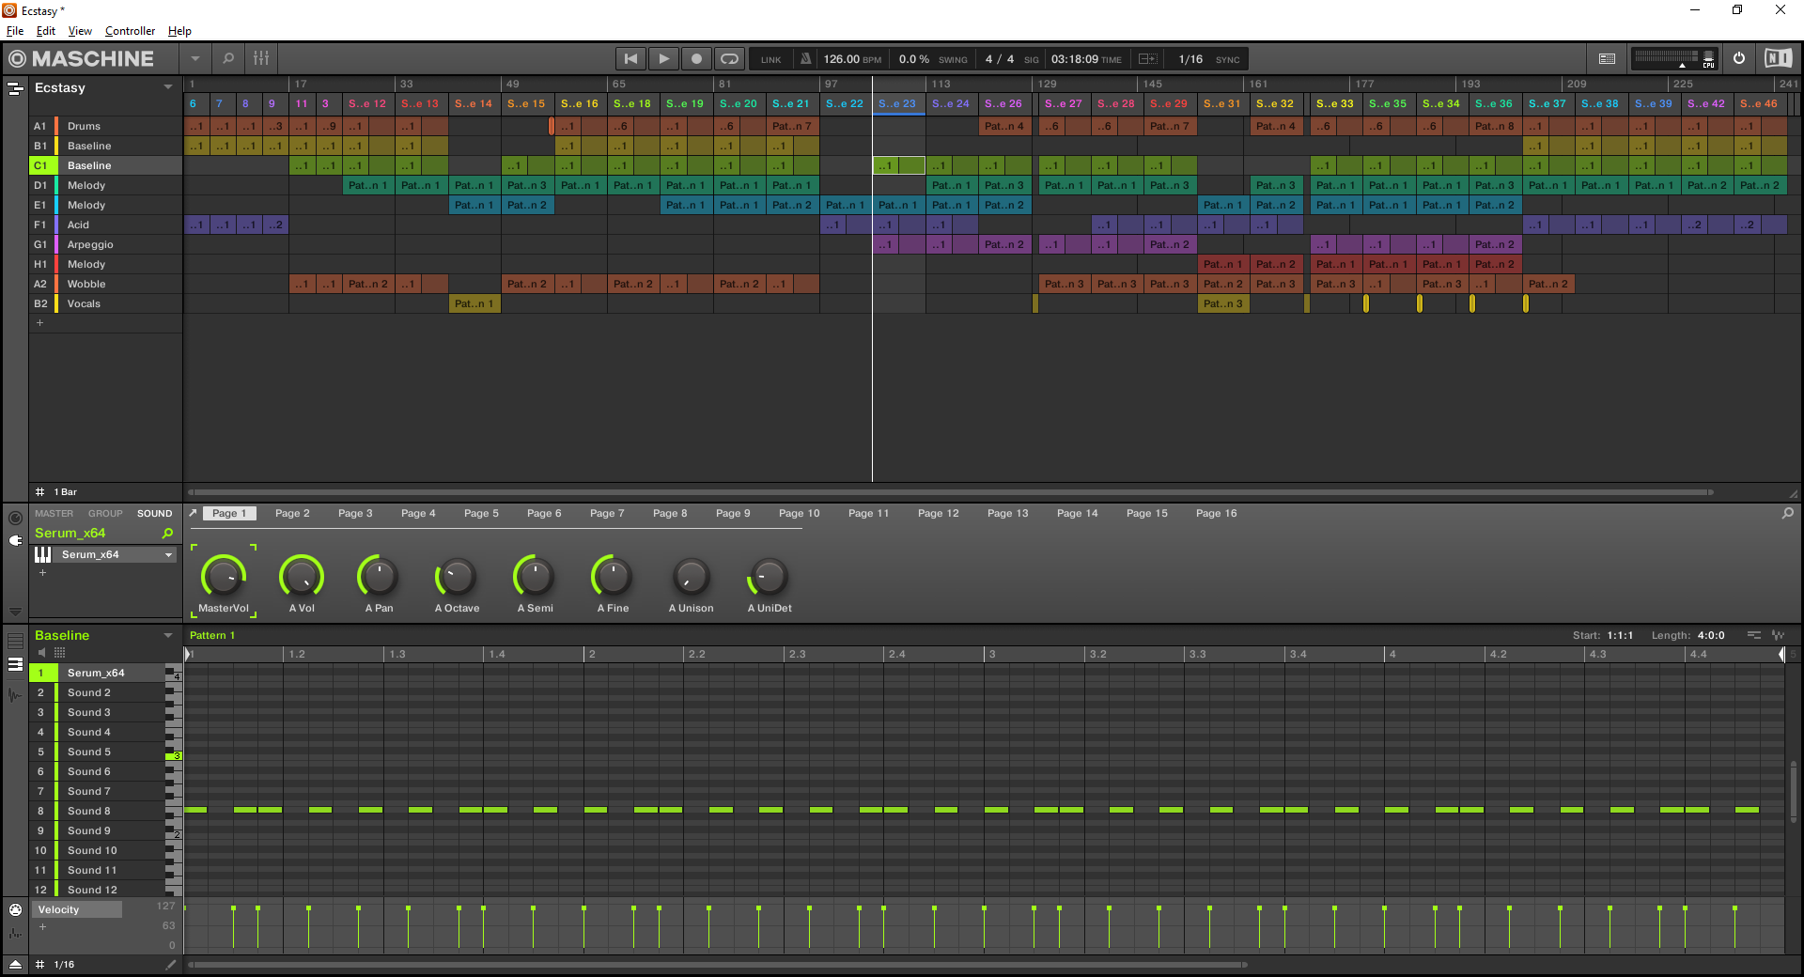Click the 126.00 BPM tempo field
Viewport: 1804px width, 977px height.
[842, 59]
